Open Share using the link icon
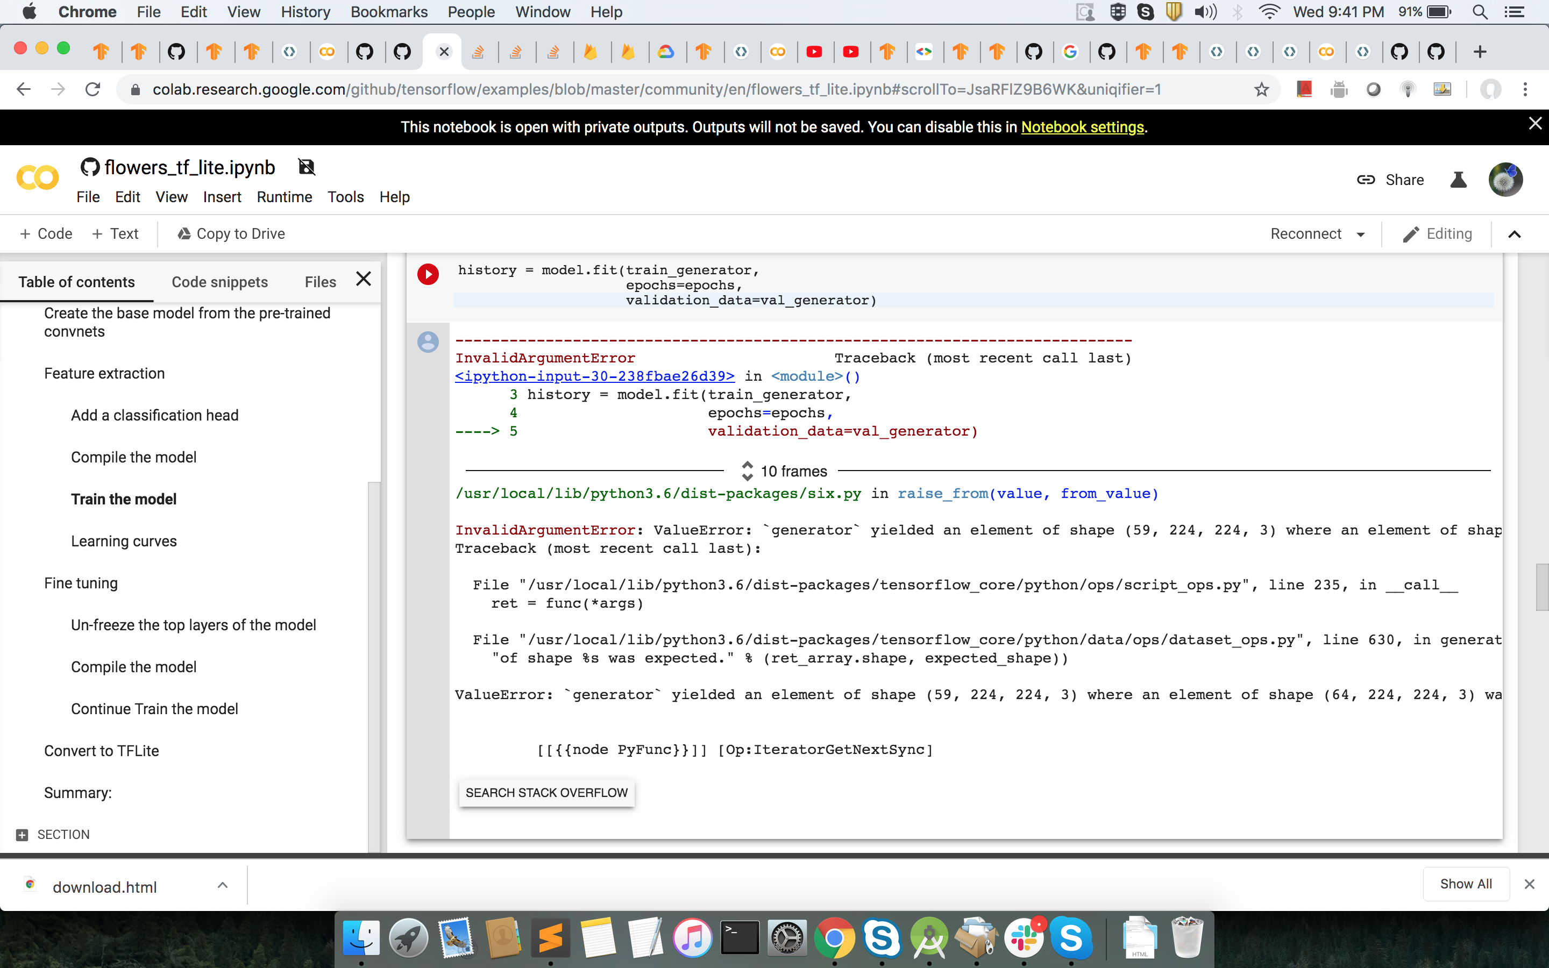1549x968 pixels. [1367, 180]
